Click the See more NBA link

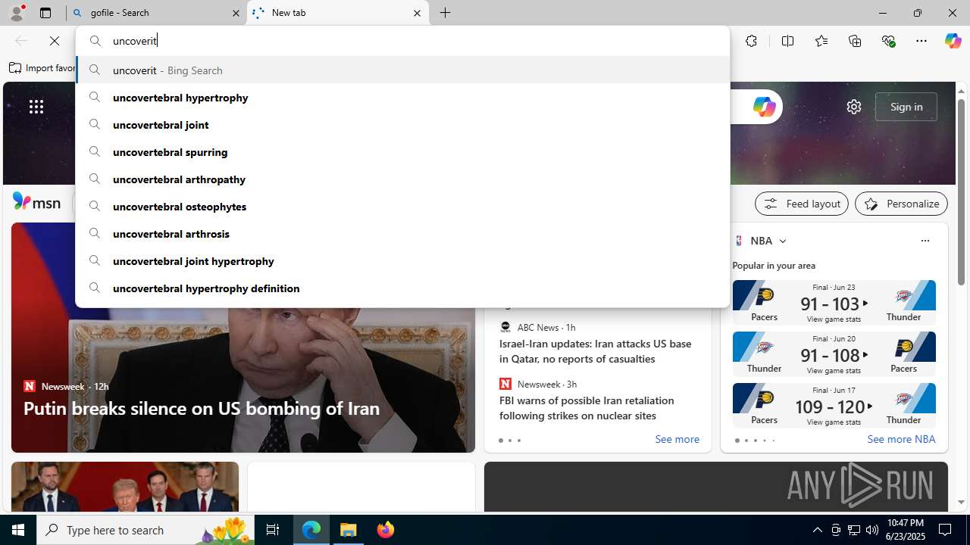(901, 439)
